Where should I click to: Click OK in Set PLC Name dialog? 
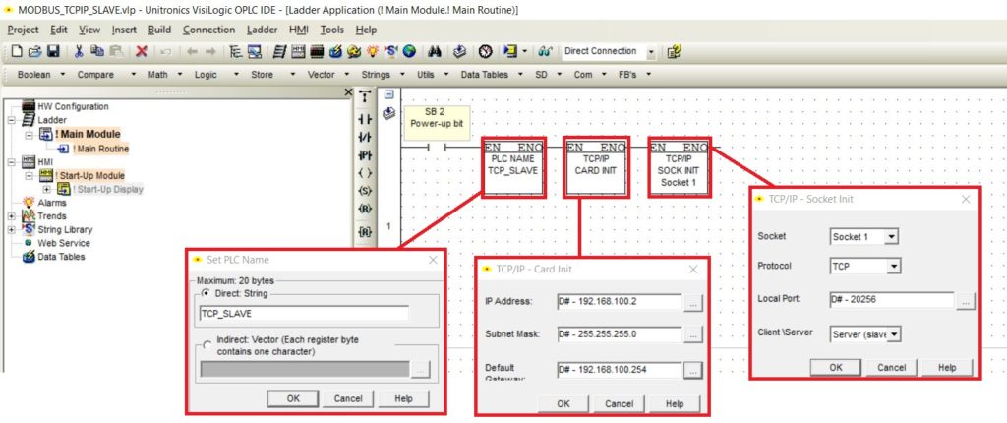293,398
